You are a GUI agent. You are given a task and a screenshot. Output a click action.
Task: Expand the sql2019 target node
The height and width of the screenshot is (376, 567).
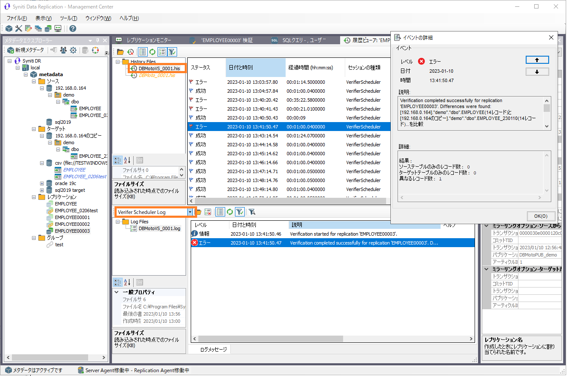(42, 190)
